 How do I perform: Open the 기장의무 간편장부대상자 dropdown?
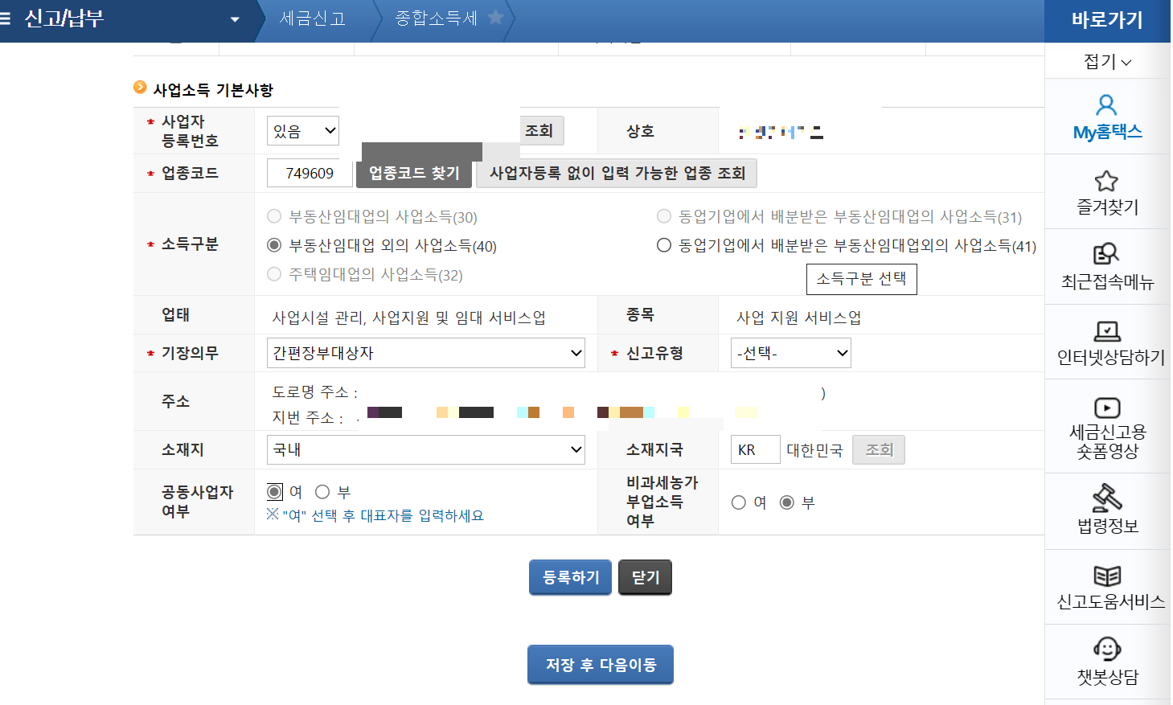426,353
